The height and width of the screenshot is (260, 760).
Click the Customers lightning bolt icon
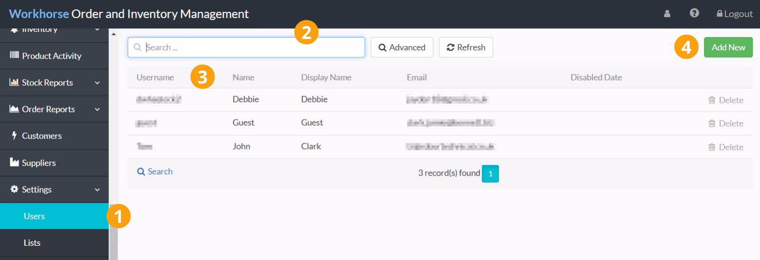coord(14,135)
